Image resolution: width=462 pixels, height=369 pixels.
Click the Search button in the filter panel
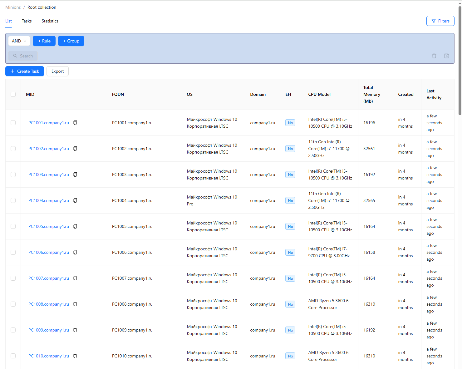pos(23,56)
